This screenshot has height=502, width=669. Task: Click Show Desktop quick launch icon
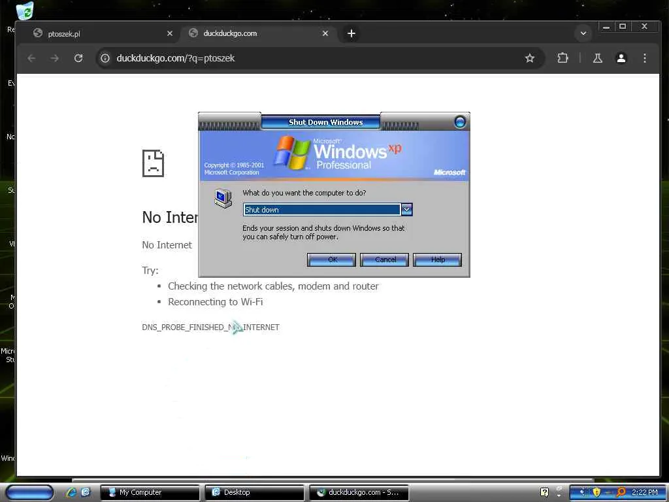86,492
